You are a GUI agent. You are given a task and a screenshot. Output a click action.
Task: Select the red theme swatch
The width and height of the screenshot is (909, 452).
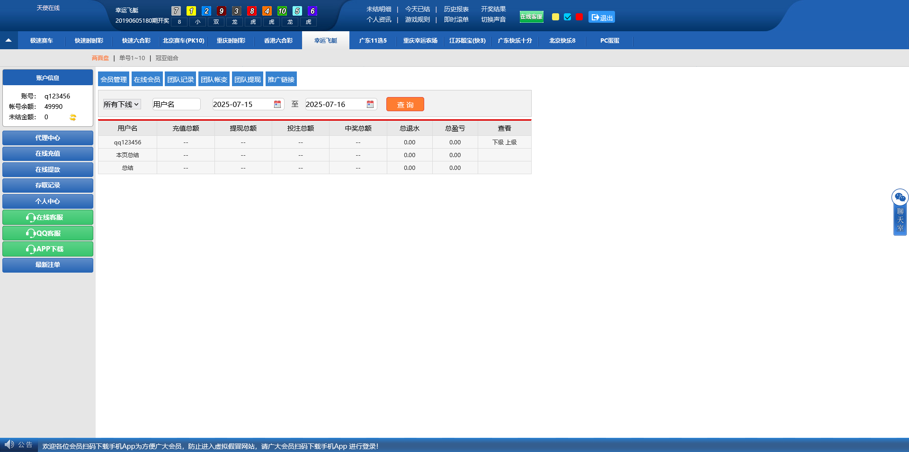[579, 17]
